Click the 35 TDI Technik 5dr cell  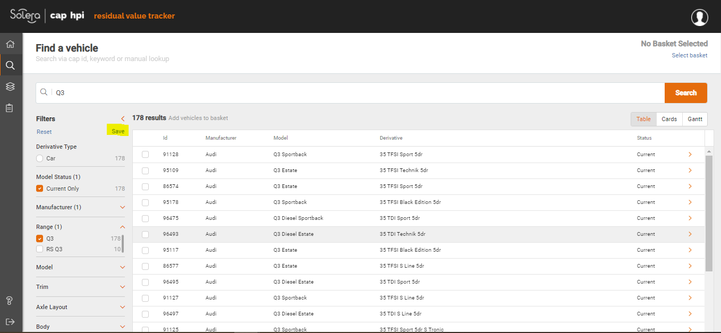click(x=403, y=234)
